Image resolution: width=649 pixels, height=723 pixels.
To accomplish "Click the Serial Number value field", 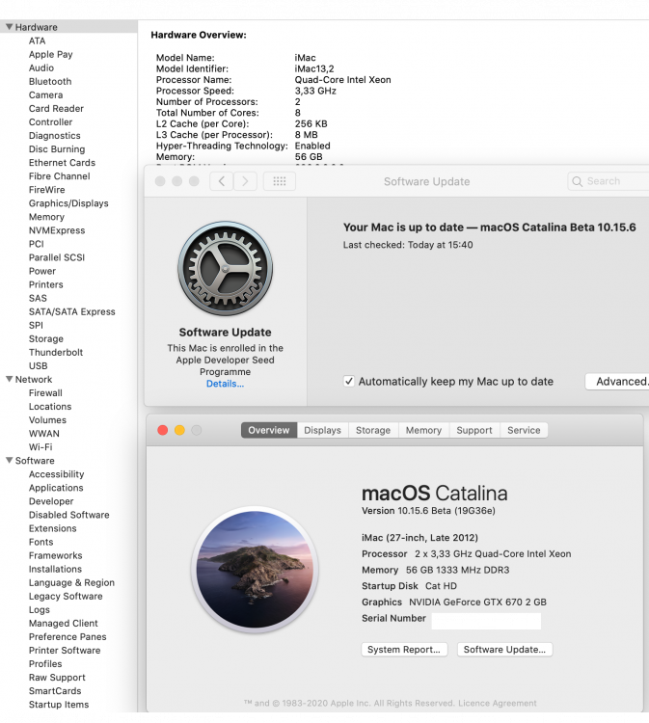I will tap(486, 621).
